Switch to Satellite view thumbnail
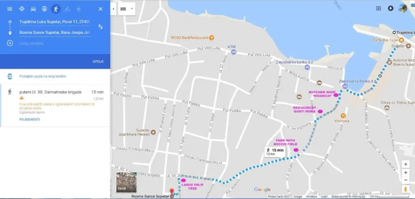Screen dimensions: 415x199 126,182
